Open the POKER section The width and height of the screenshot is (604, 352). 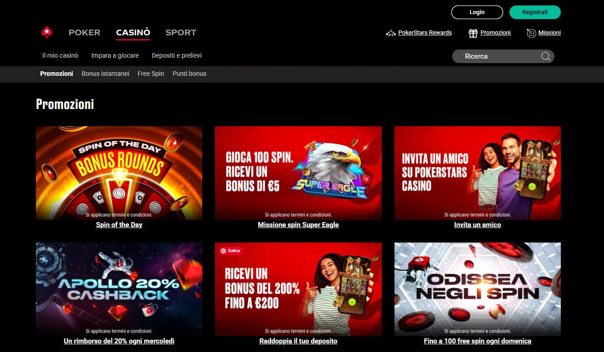(85, 32)
